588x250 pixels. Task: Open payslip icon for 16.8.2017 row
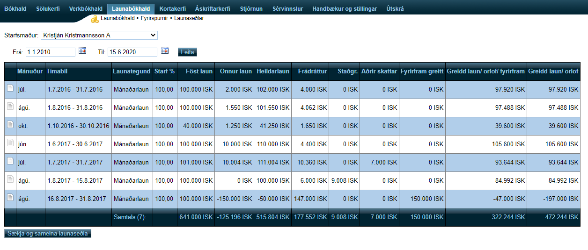(x=10, y=198)
